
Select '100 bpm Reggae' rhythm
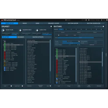click(83, 71)
